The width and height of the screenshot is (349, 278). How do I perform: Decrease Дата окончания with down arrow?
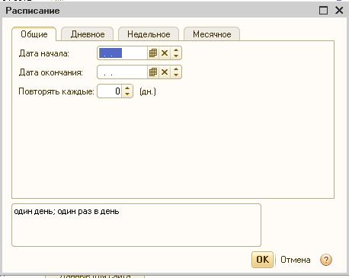point(176,75)
